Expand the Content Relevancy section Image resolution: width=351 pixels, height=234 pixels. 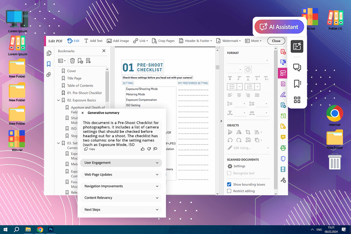121,198
